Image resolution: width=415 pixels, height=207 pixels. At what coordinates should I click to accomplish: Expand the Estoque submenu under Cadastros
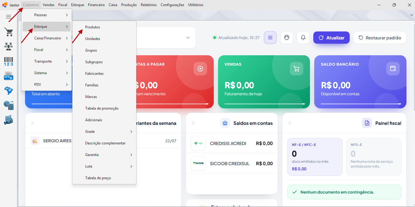pos(46,27)
